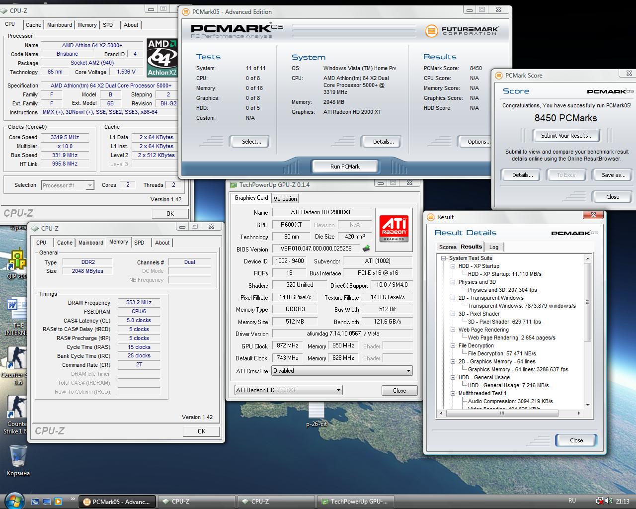
Task: Click the GPU Clock 872 MHz field
Action: [x=287, y=346]
